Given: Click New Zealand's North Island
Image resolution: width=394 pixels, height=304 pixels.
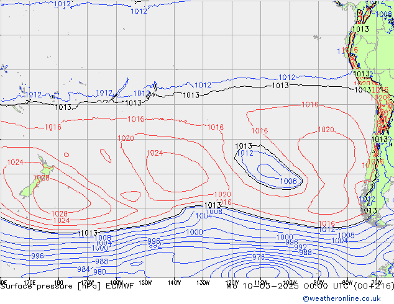Looking at the screenshot, I should point(44,166).
